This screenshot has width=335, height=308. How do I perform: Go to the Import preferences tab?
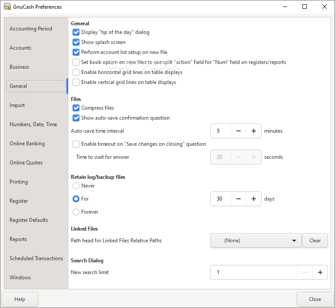[36, 105]
